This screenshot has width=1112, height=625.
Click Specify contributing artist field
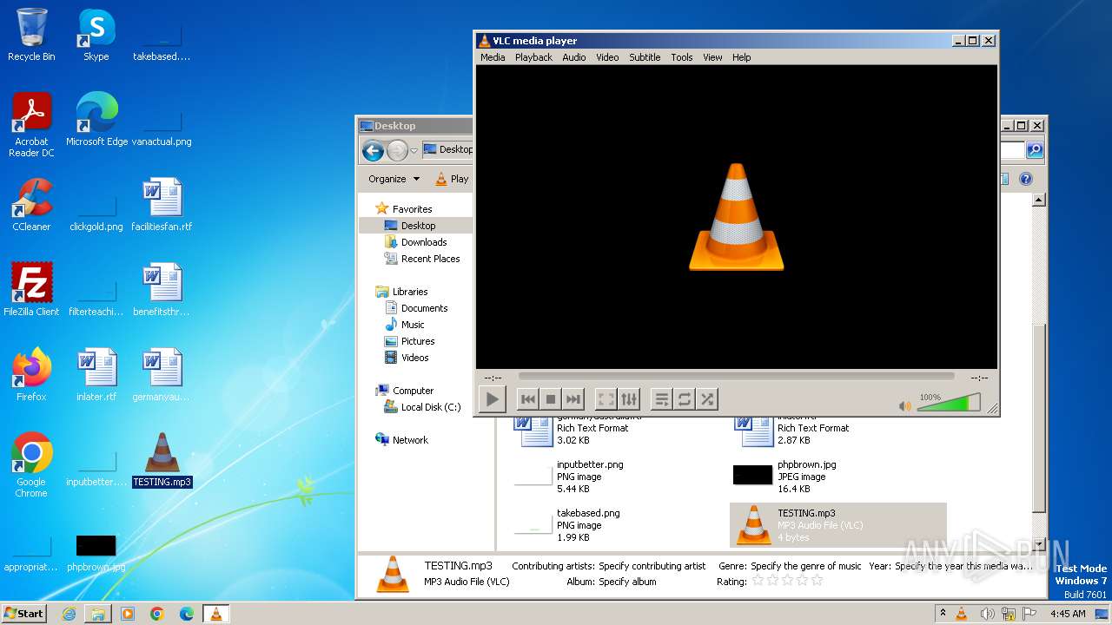(x=652, y=566)
